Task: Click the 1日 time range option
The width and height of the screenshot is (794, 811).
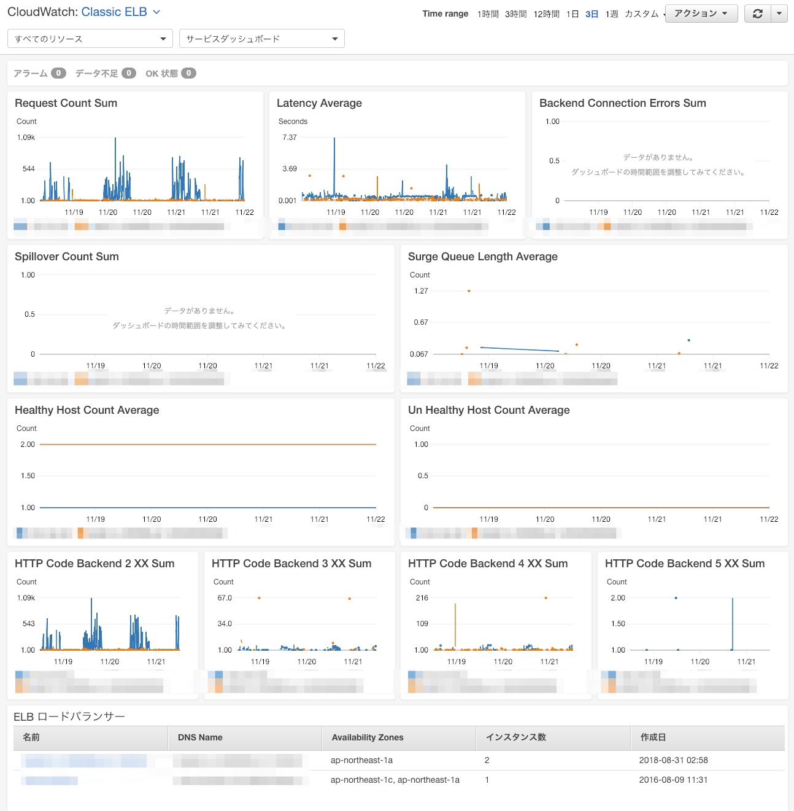Action: point(572,14)
